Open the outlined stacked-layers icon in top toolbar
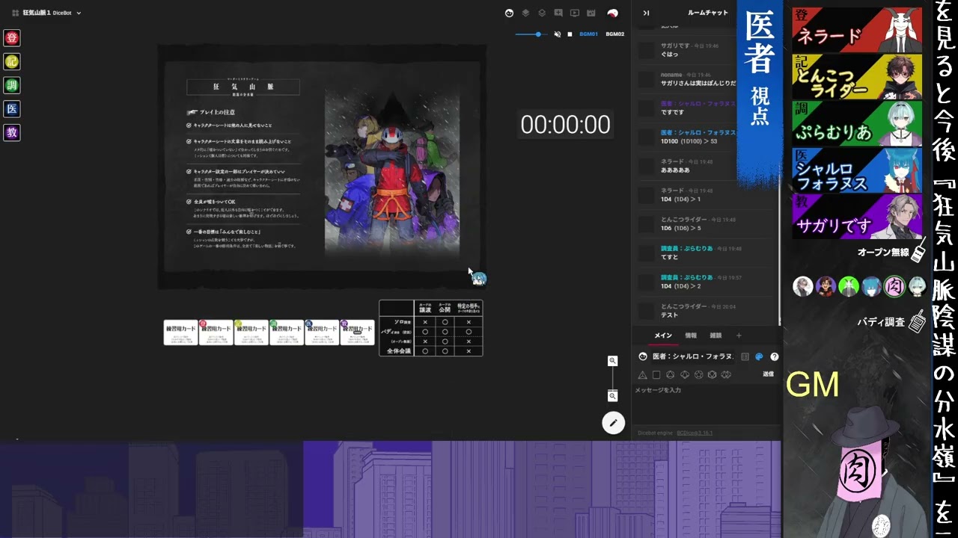958x538 pixels. coord(542,13)
